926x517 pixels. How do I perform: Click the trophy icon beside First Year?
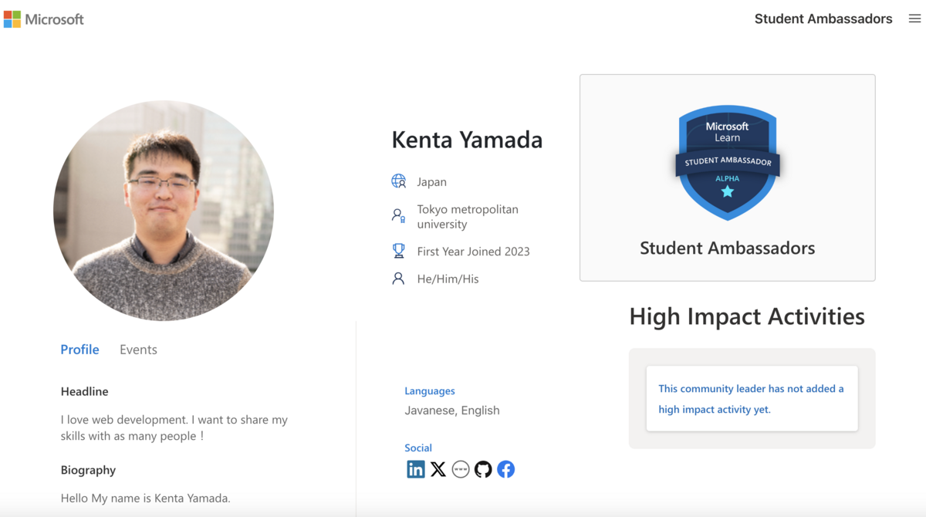click(398, 251)
